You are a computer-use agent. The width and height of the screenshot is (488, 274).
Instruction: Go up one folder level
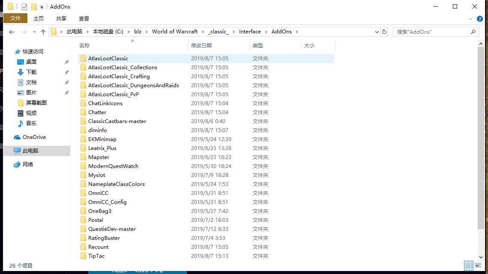[x=43, y=32]
